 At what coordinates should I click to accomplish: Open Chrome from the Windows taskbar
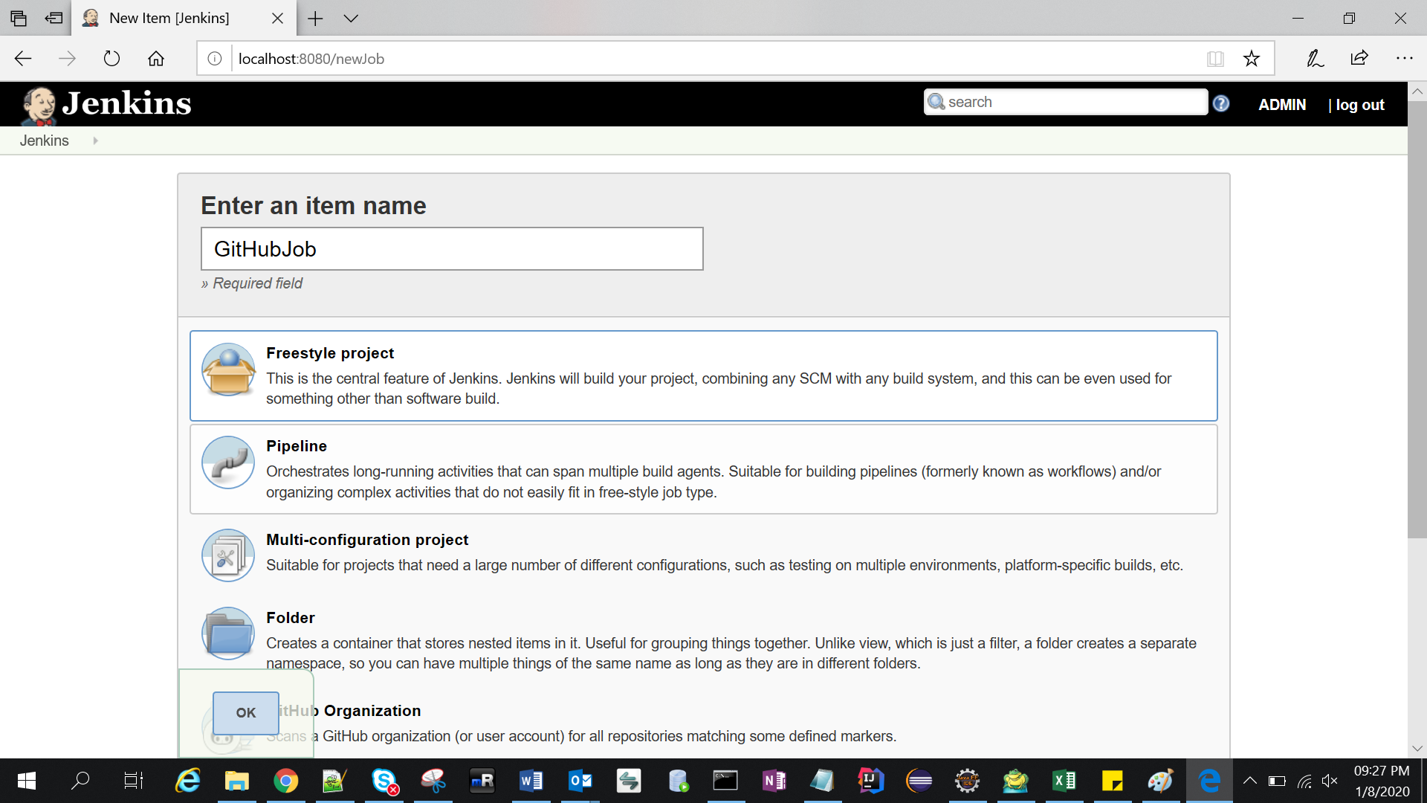[x=285, y=781]
